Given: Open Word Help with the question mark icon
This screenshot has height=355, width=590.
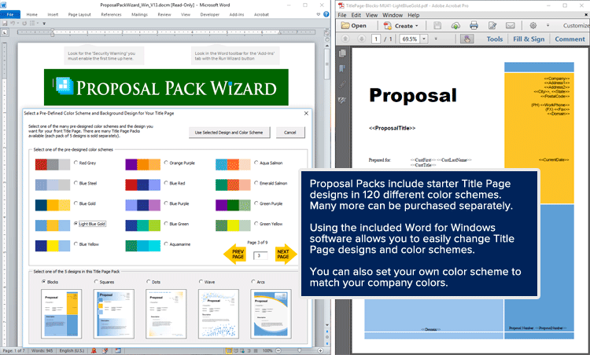Looking at the screenshot, I should click(326, 14).
